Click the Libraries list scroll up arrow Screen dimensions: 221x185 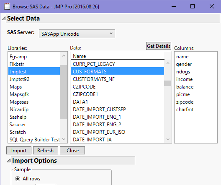(x=64, y=56)
